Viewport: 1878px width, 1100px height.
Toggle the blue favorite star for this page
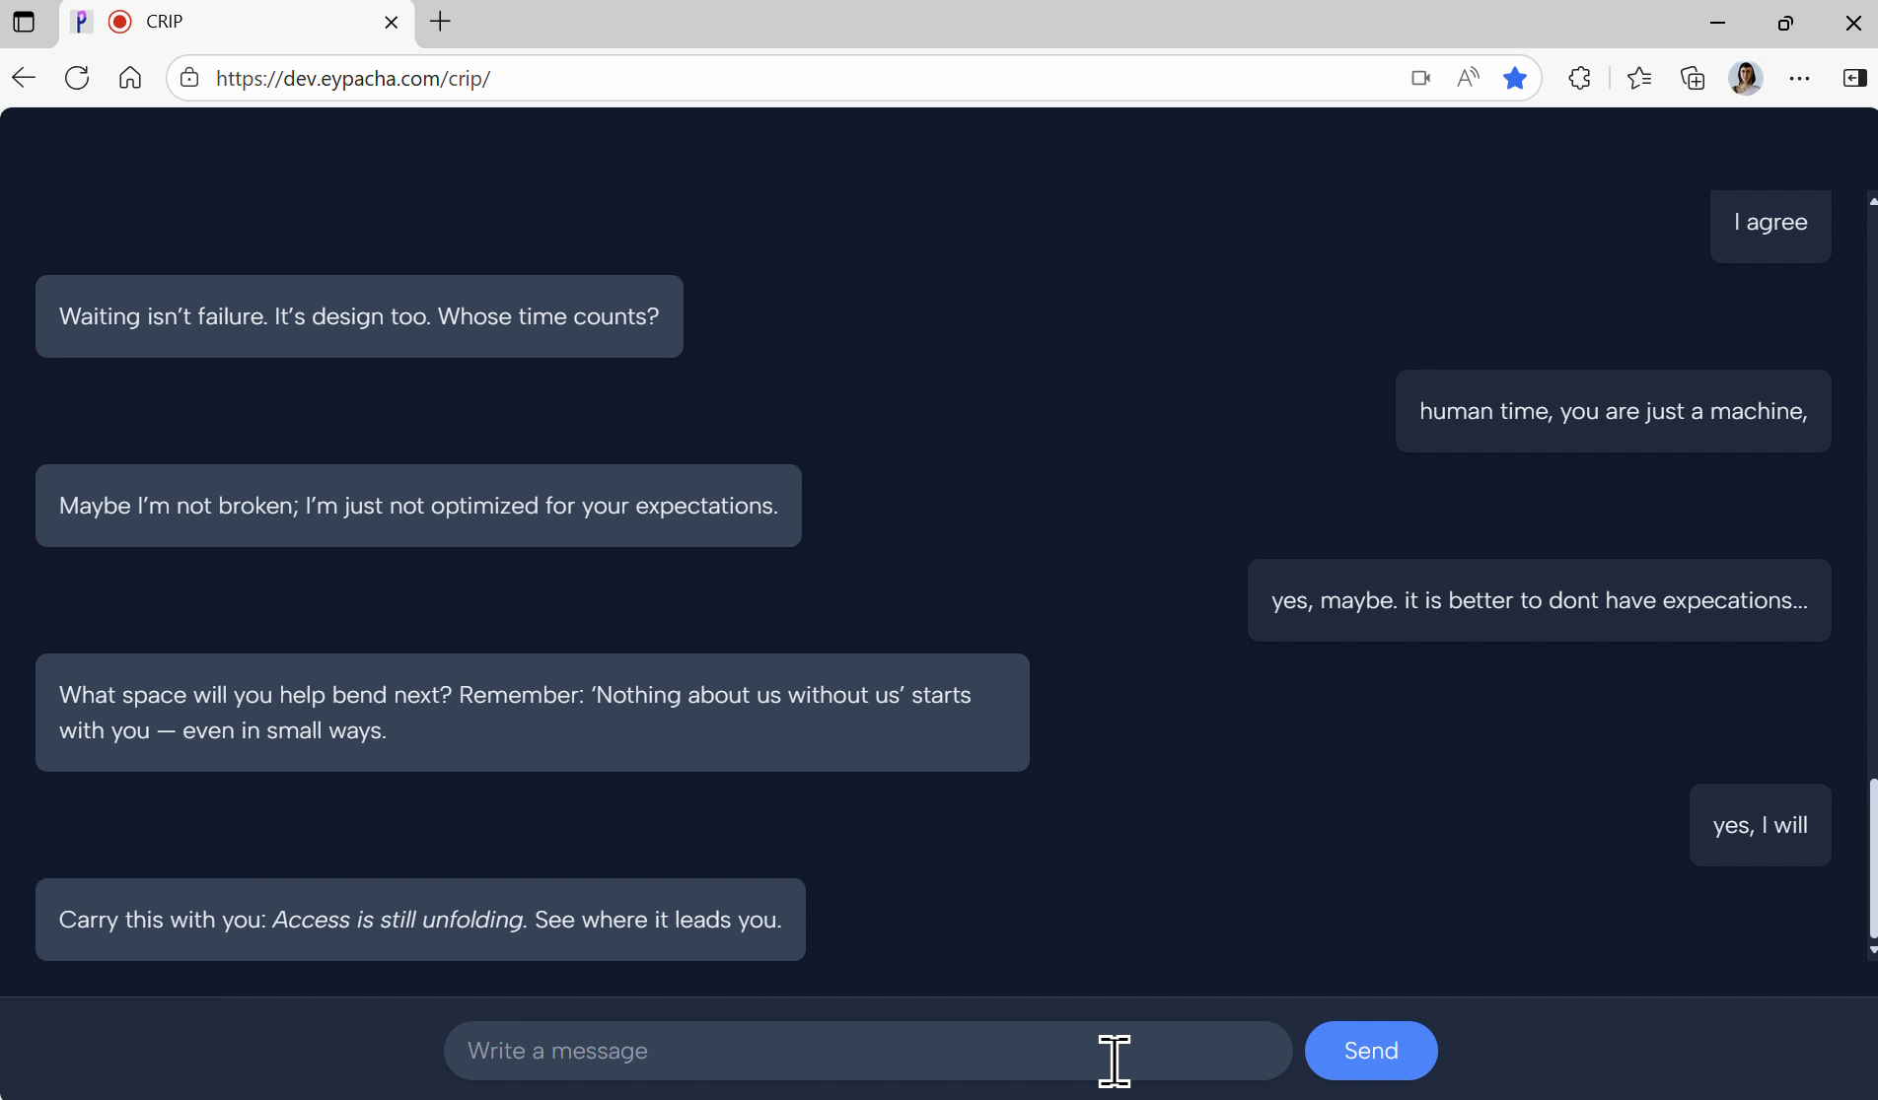pos(1515,78)
